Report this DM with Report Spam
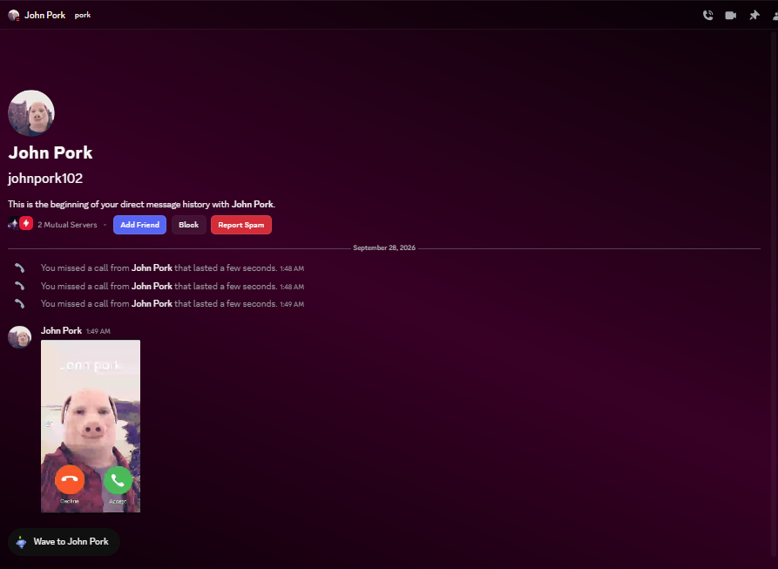Screen dimensions: 778x569 click(x=241, y=225)
